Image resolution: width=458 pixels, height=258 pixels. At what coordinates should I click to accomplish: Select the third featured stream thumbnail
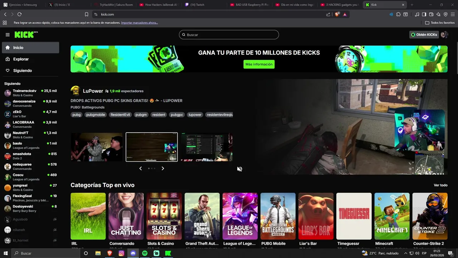pyautogui.click(x=206, y=147)
